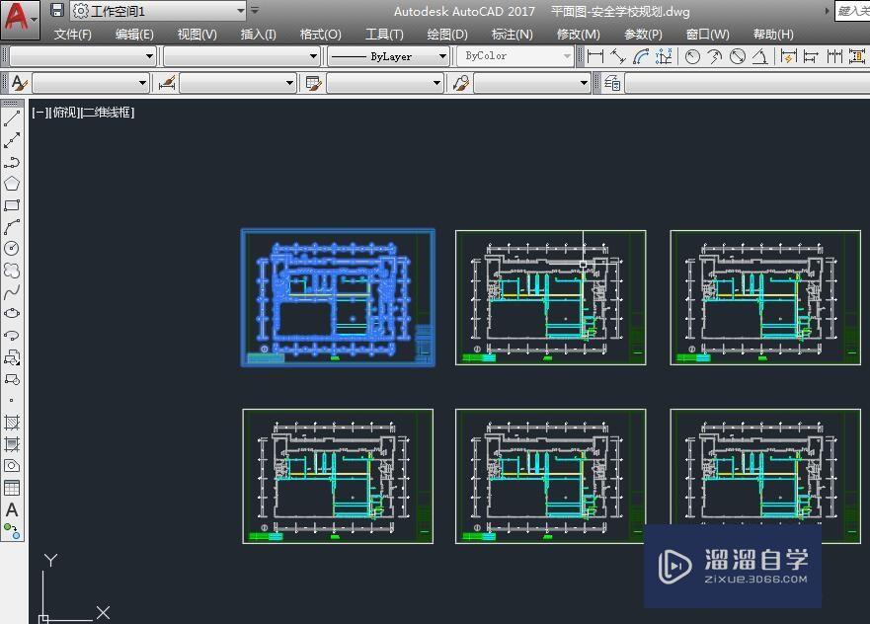Image resolution: width=870 pixels, height=624 pixels.
Task: Select the Hatch tool
Action: pos(12,423)
